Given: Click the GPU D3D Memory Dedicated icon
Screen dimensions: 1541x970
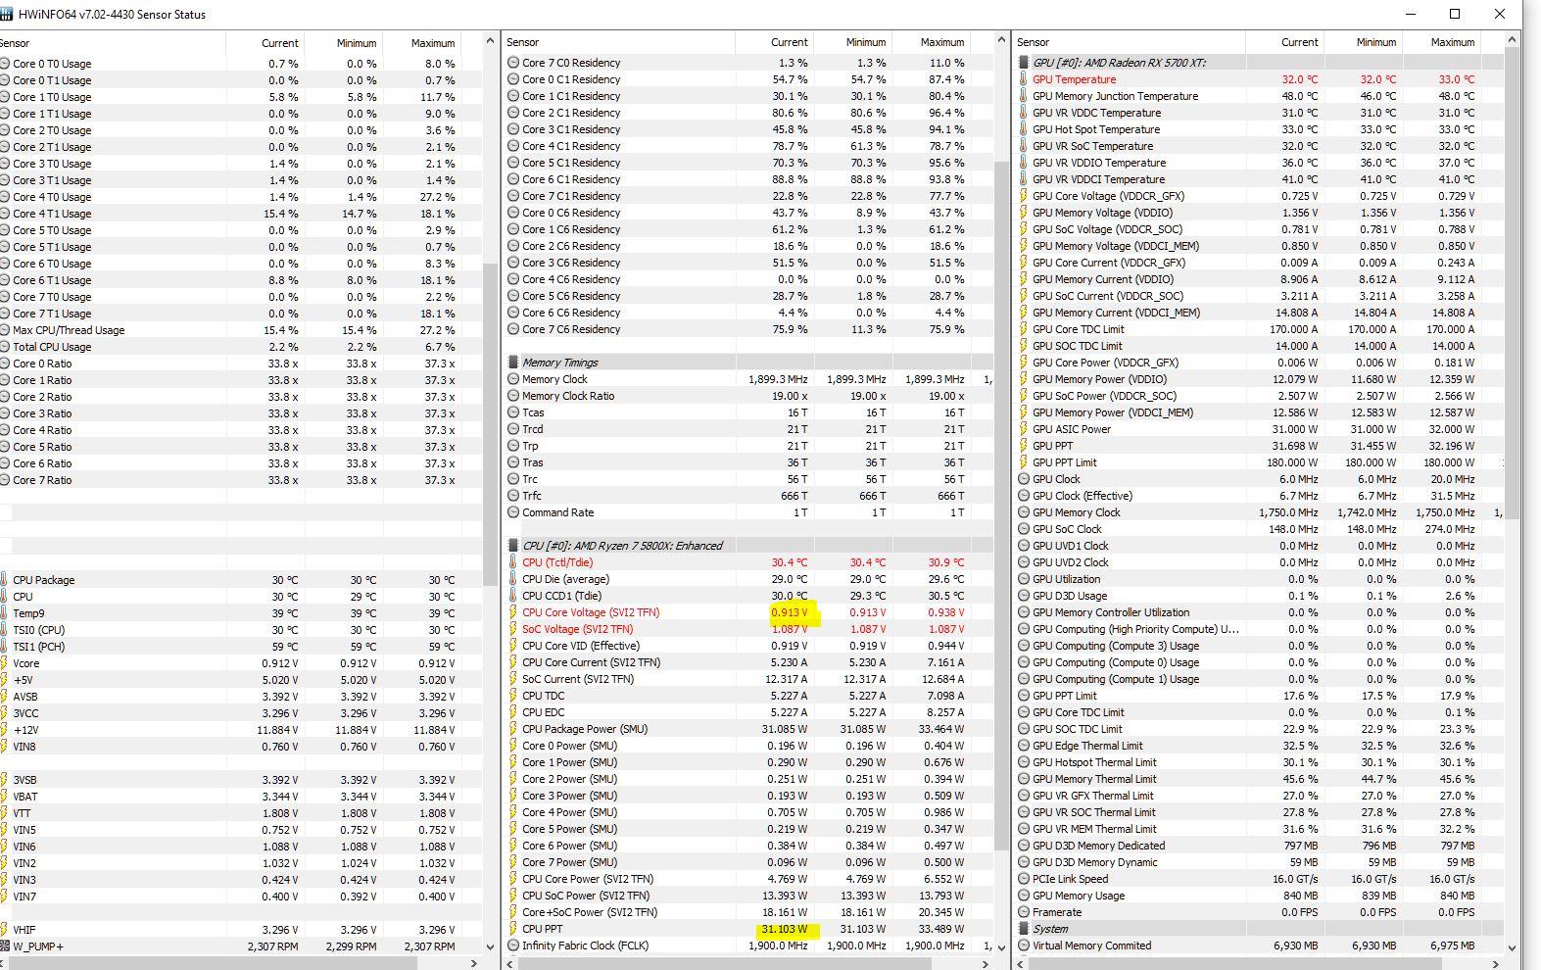Looking at the screenshot, I should click(1024, 846).
